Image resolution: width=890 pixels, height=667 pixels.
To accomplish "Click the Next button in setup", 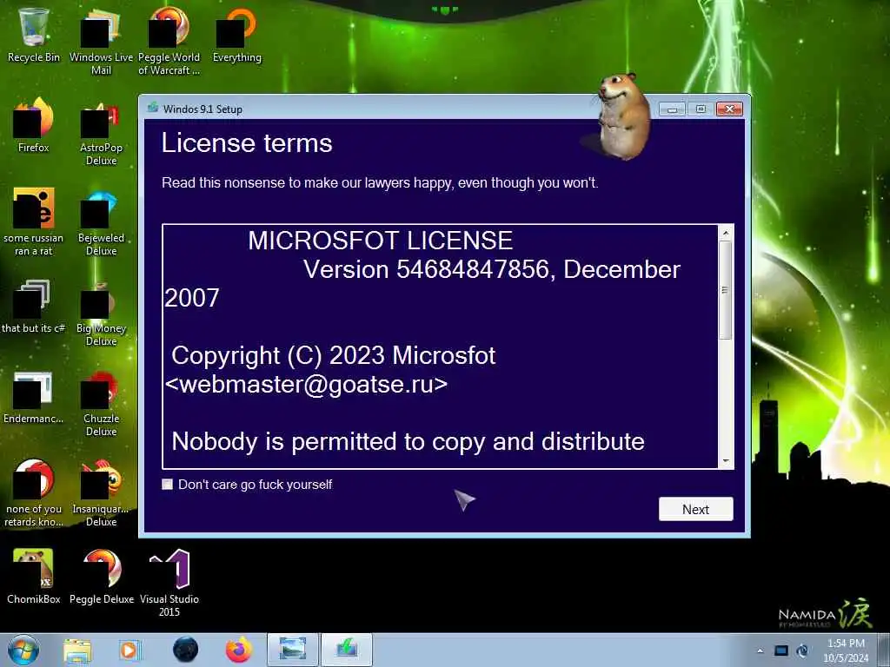I will pos(696,509).
